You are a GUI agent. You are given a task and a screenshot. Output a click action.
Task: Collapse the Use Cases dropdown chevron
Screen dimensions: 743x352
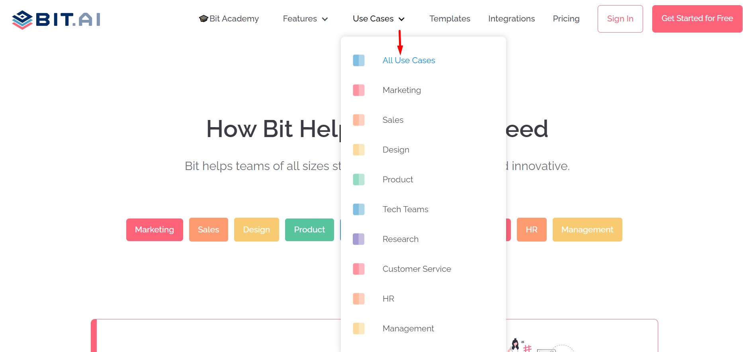click(x=401, y=19)
